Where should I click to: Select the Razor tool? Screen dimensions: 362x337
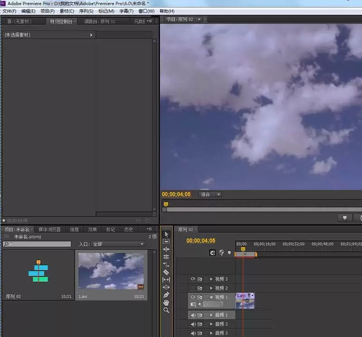166,272
